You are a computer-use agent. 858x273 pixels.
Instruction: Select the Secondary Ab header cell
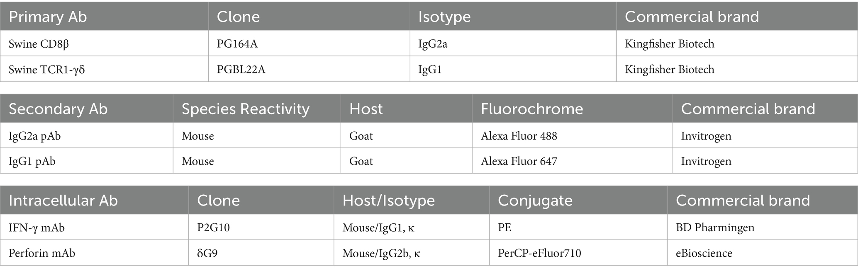tap(58, 109)
